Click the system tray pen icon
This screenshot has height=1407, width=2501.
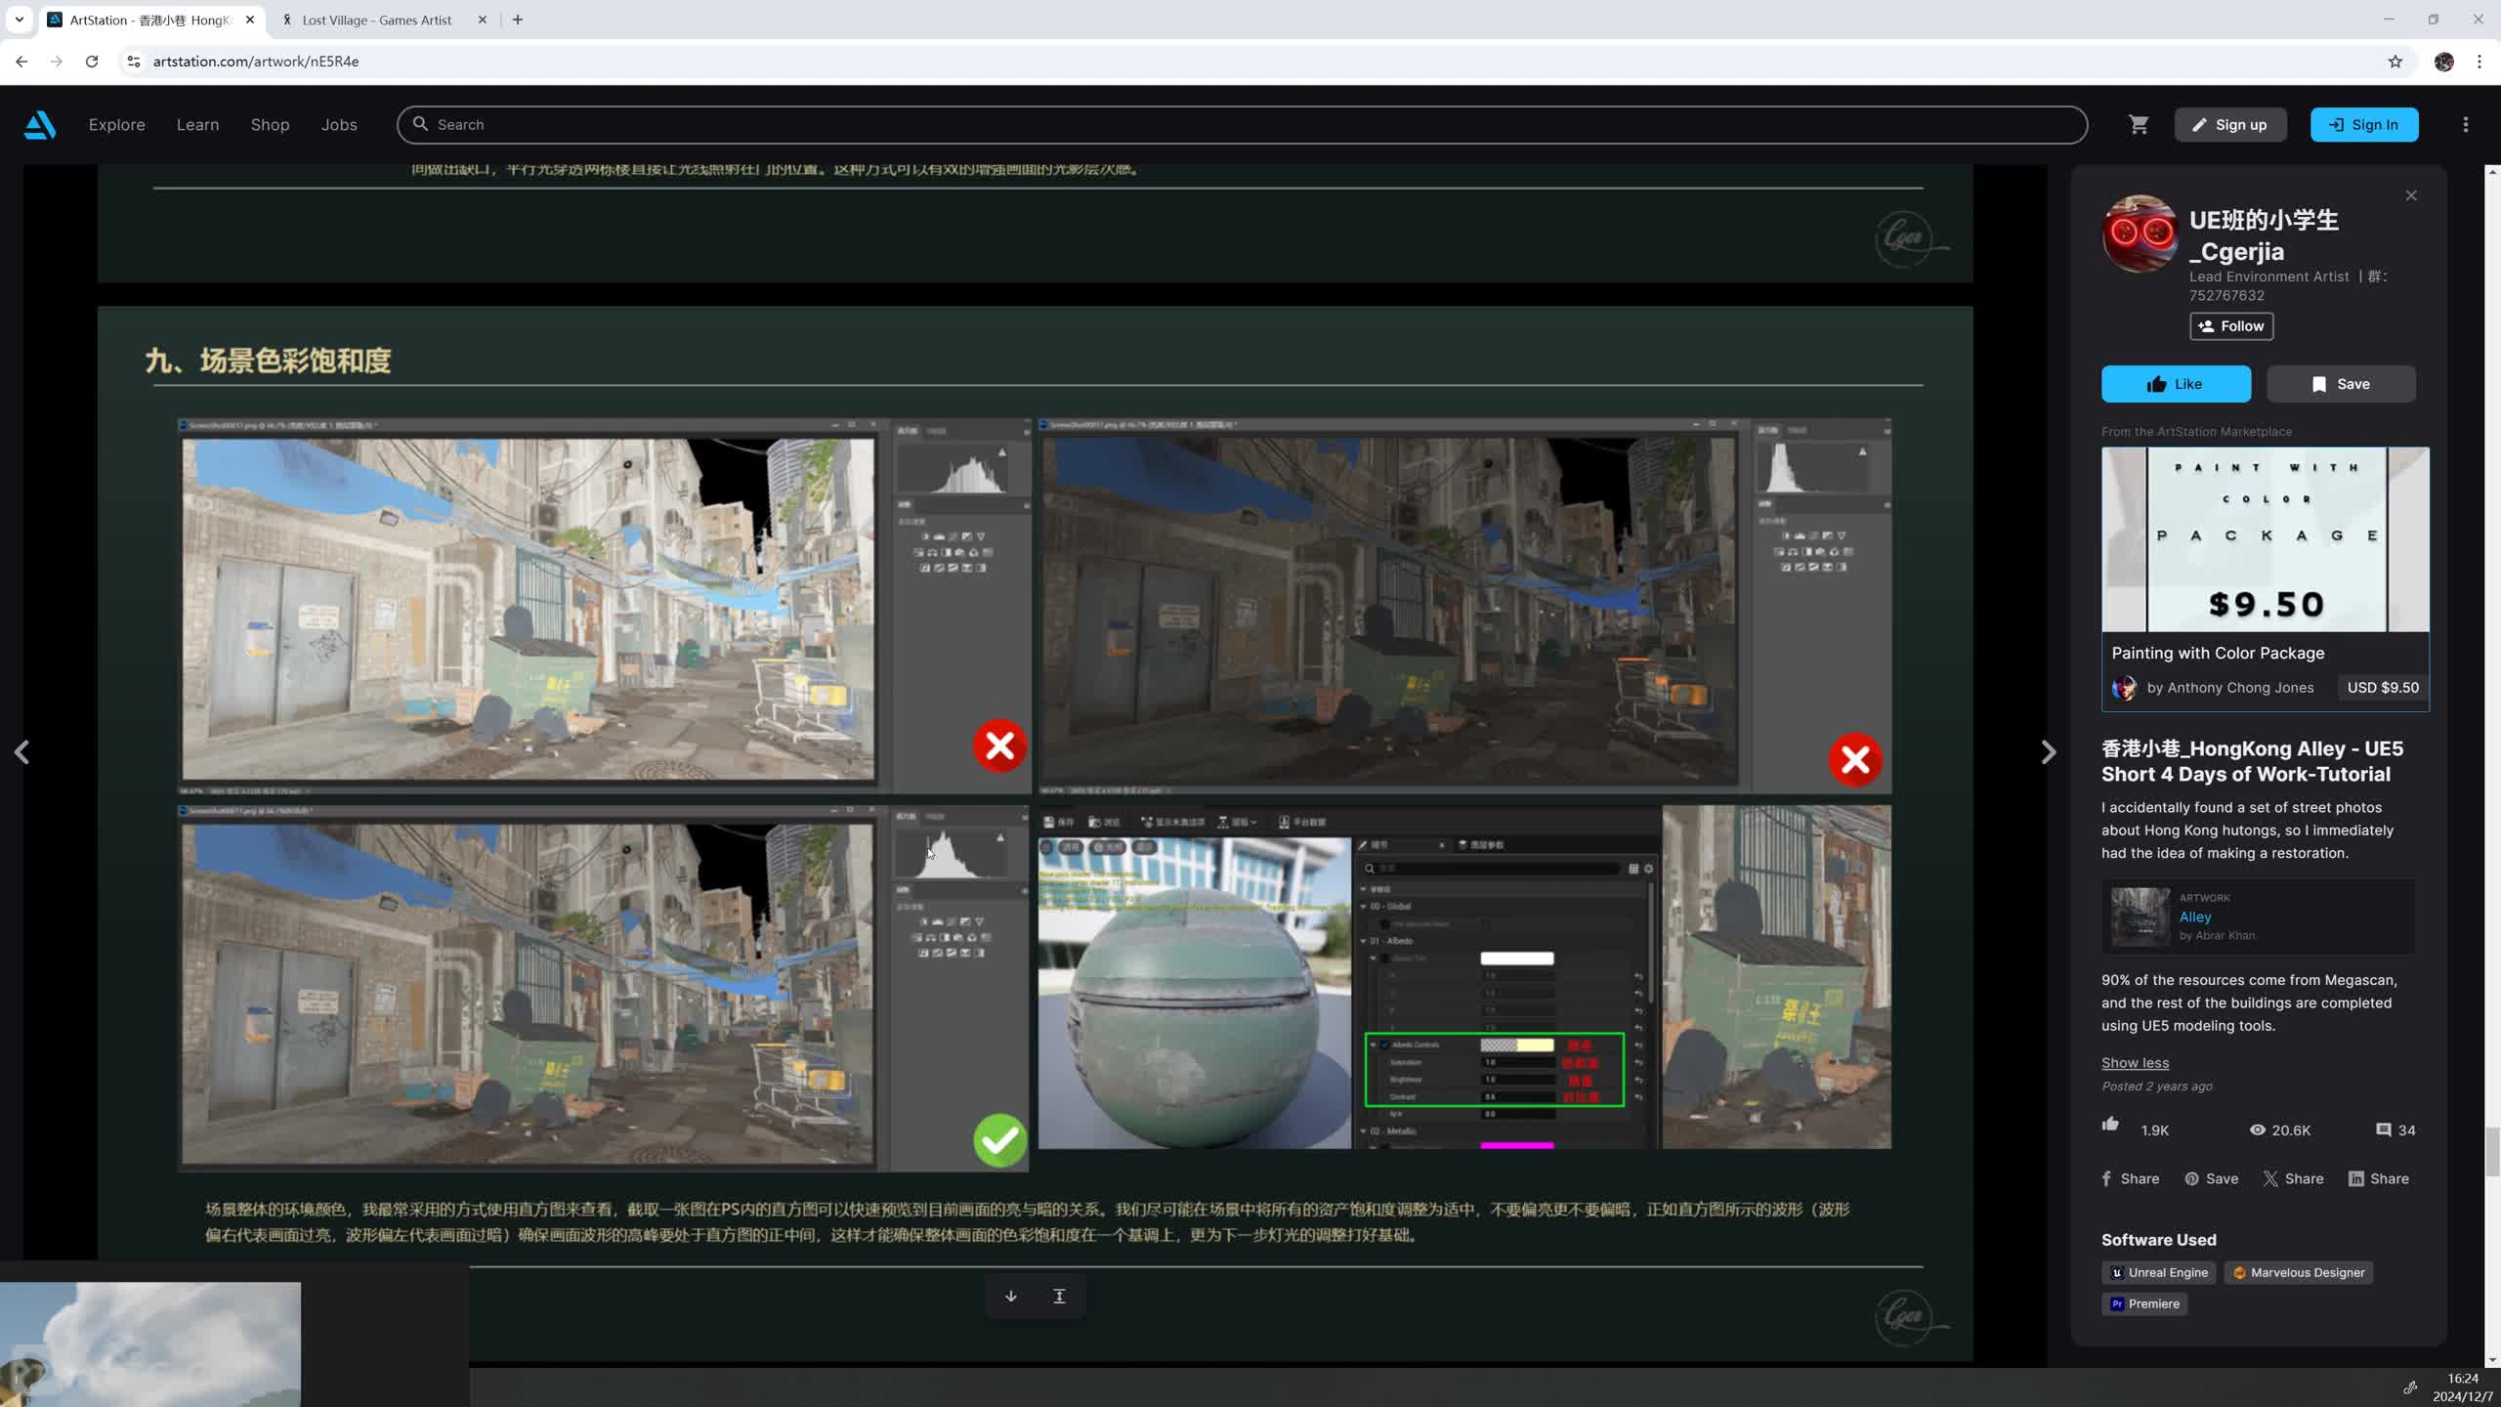(x=2410, y=1387)
